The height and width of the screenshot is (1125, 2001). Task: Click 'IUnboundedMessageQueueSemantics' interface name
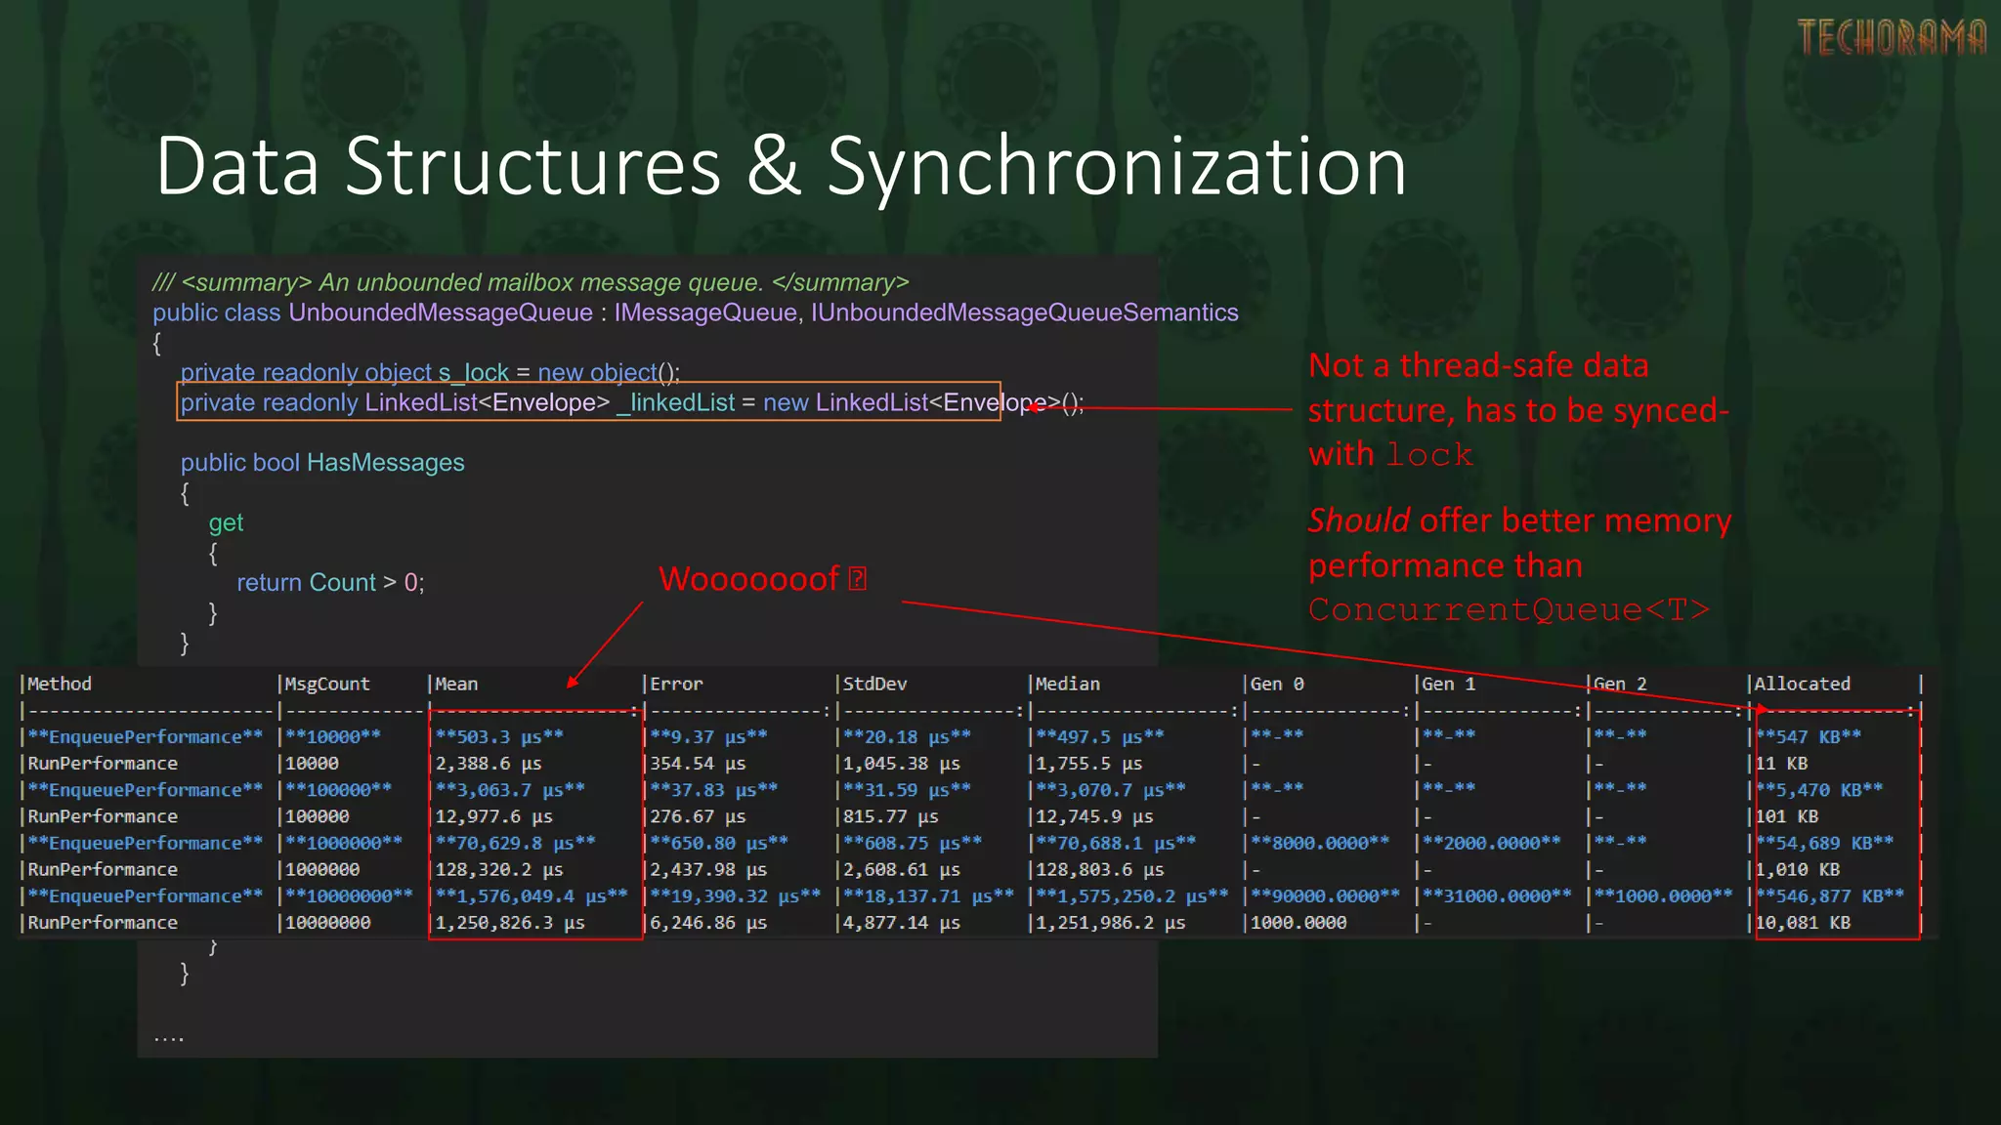(x=1024, y=312)
